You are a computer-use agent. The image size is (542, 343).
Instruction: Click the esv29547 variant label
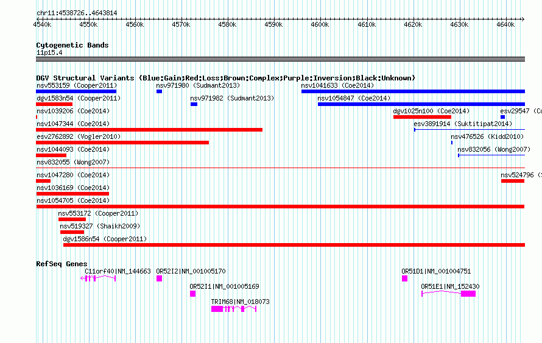coord(521,111)
